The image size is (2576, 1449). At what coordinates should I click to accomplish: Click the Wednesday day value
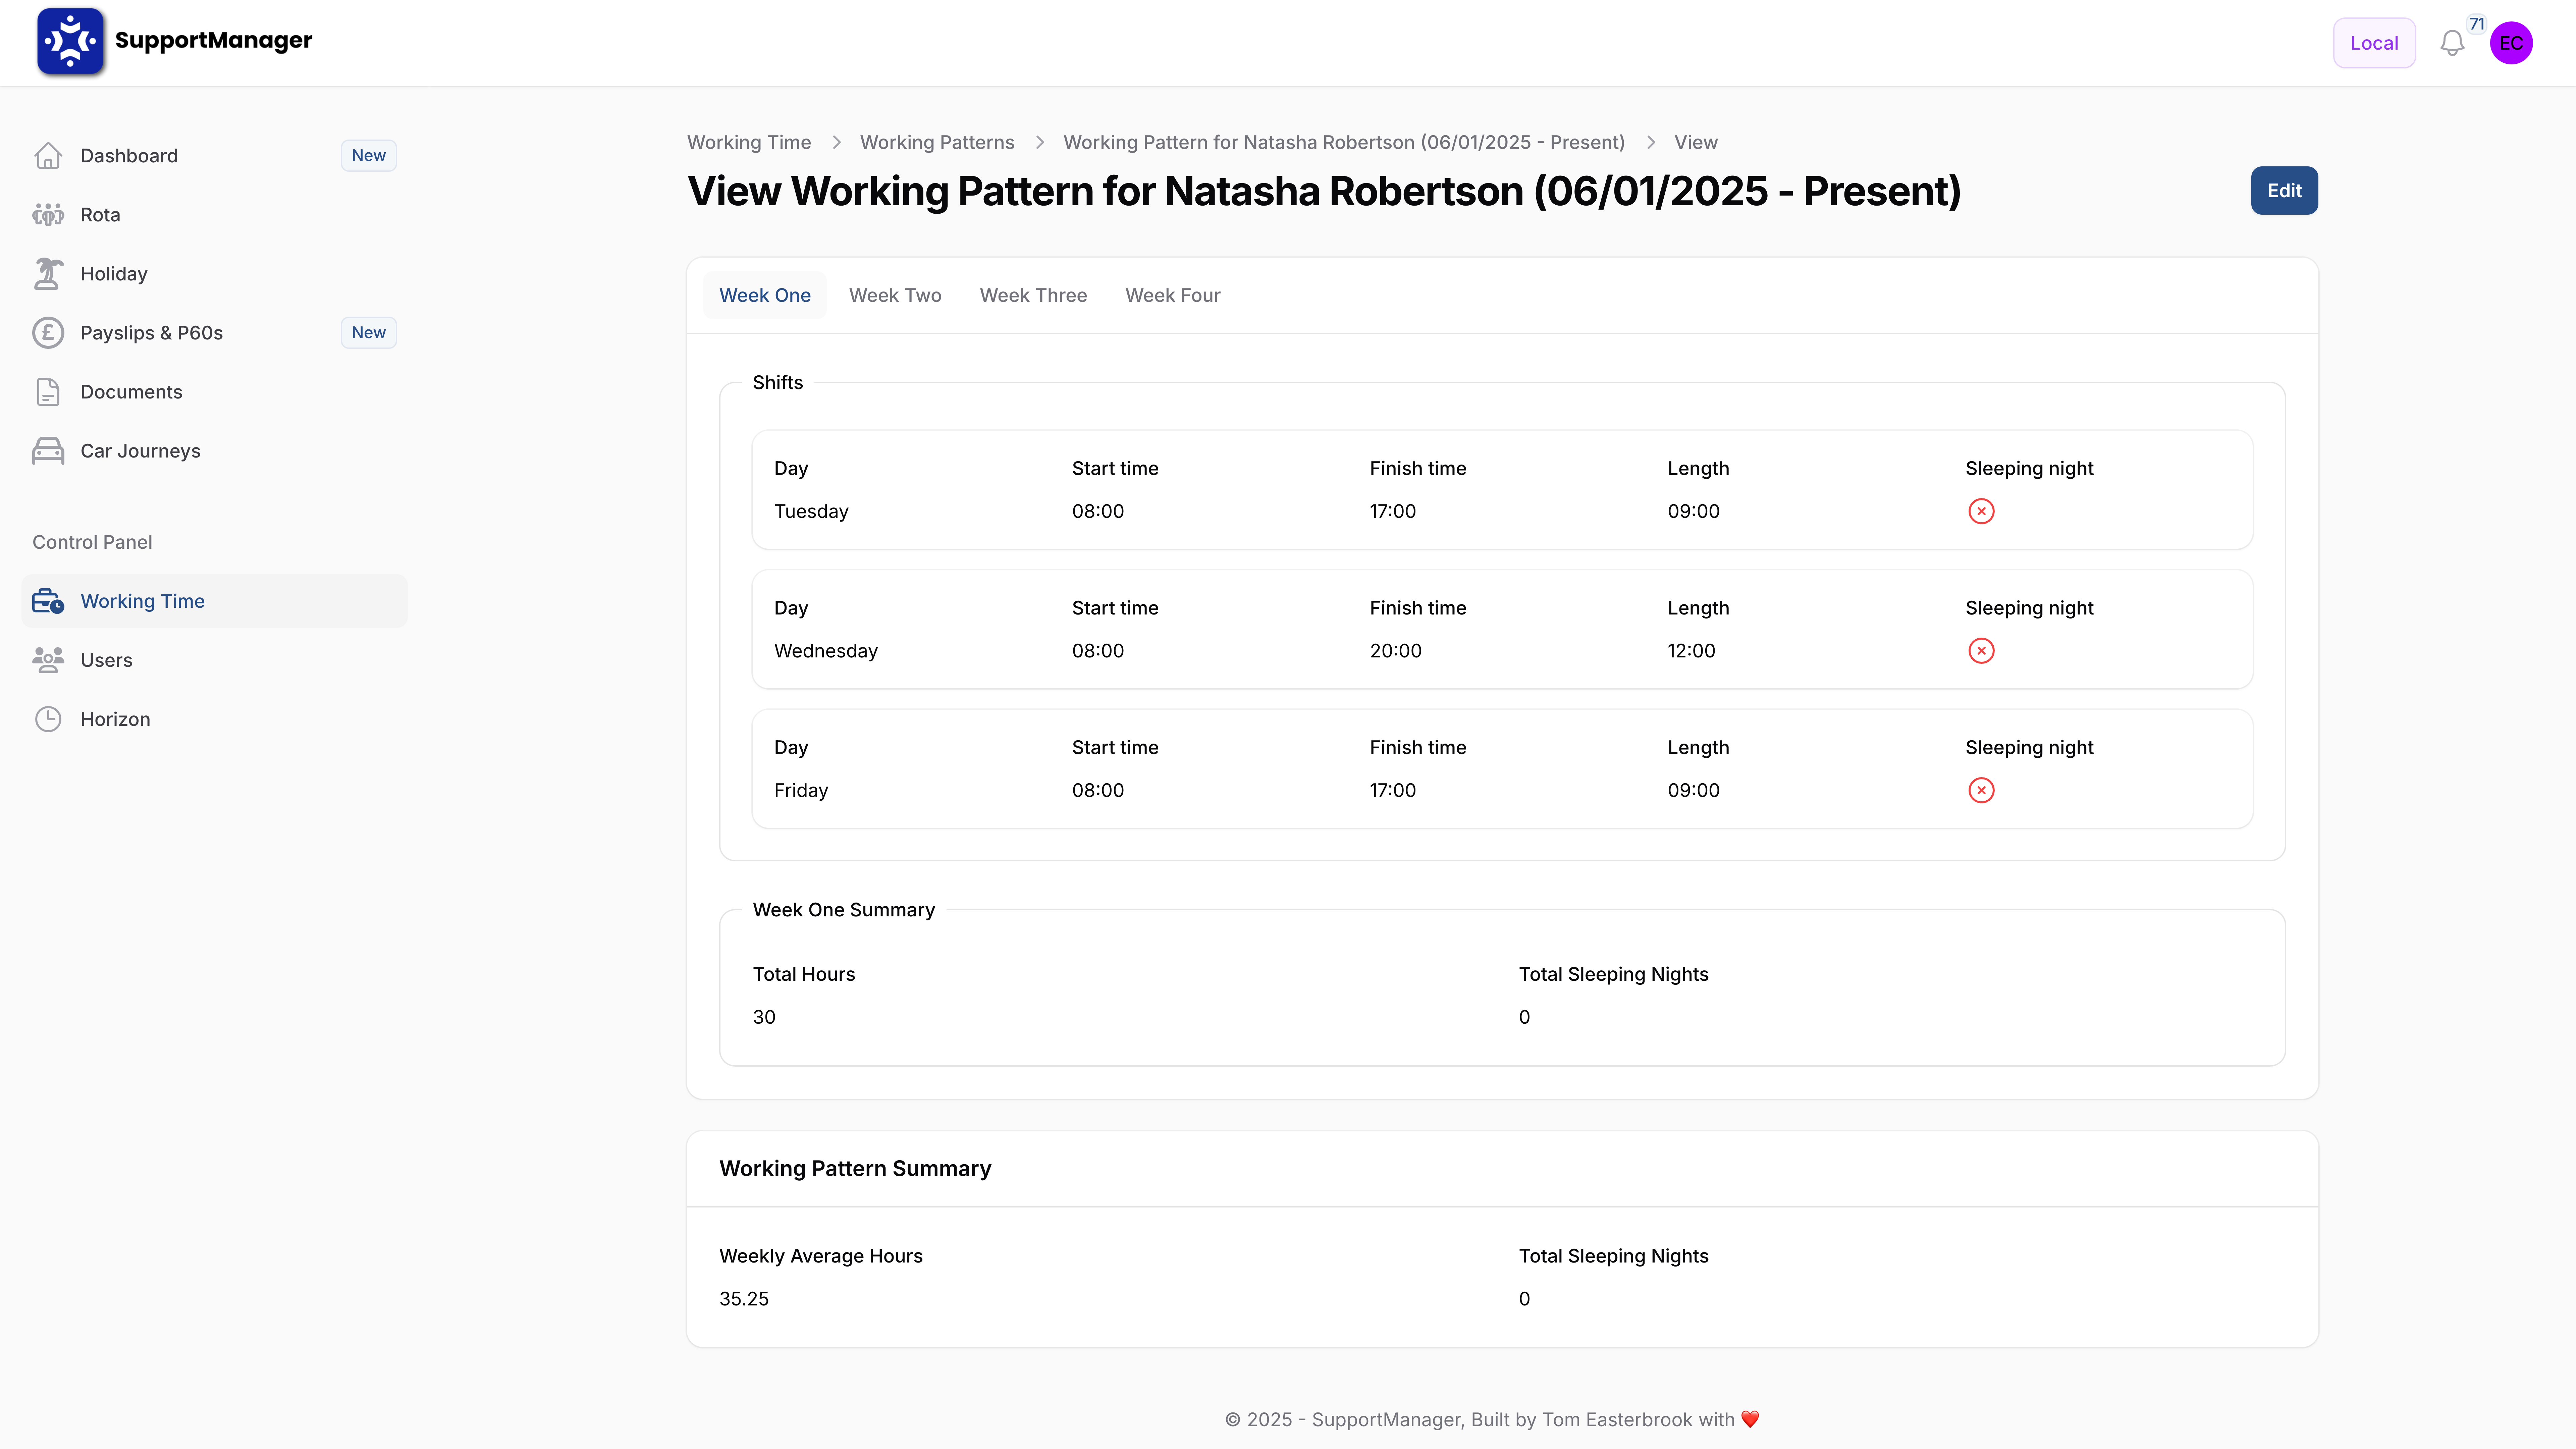tap(826, 651)
